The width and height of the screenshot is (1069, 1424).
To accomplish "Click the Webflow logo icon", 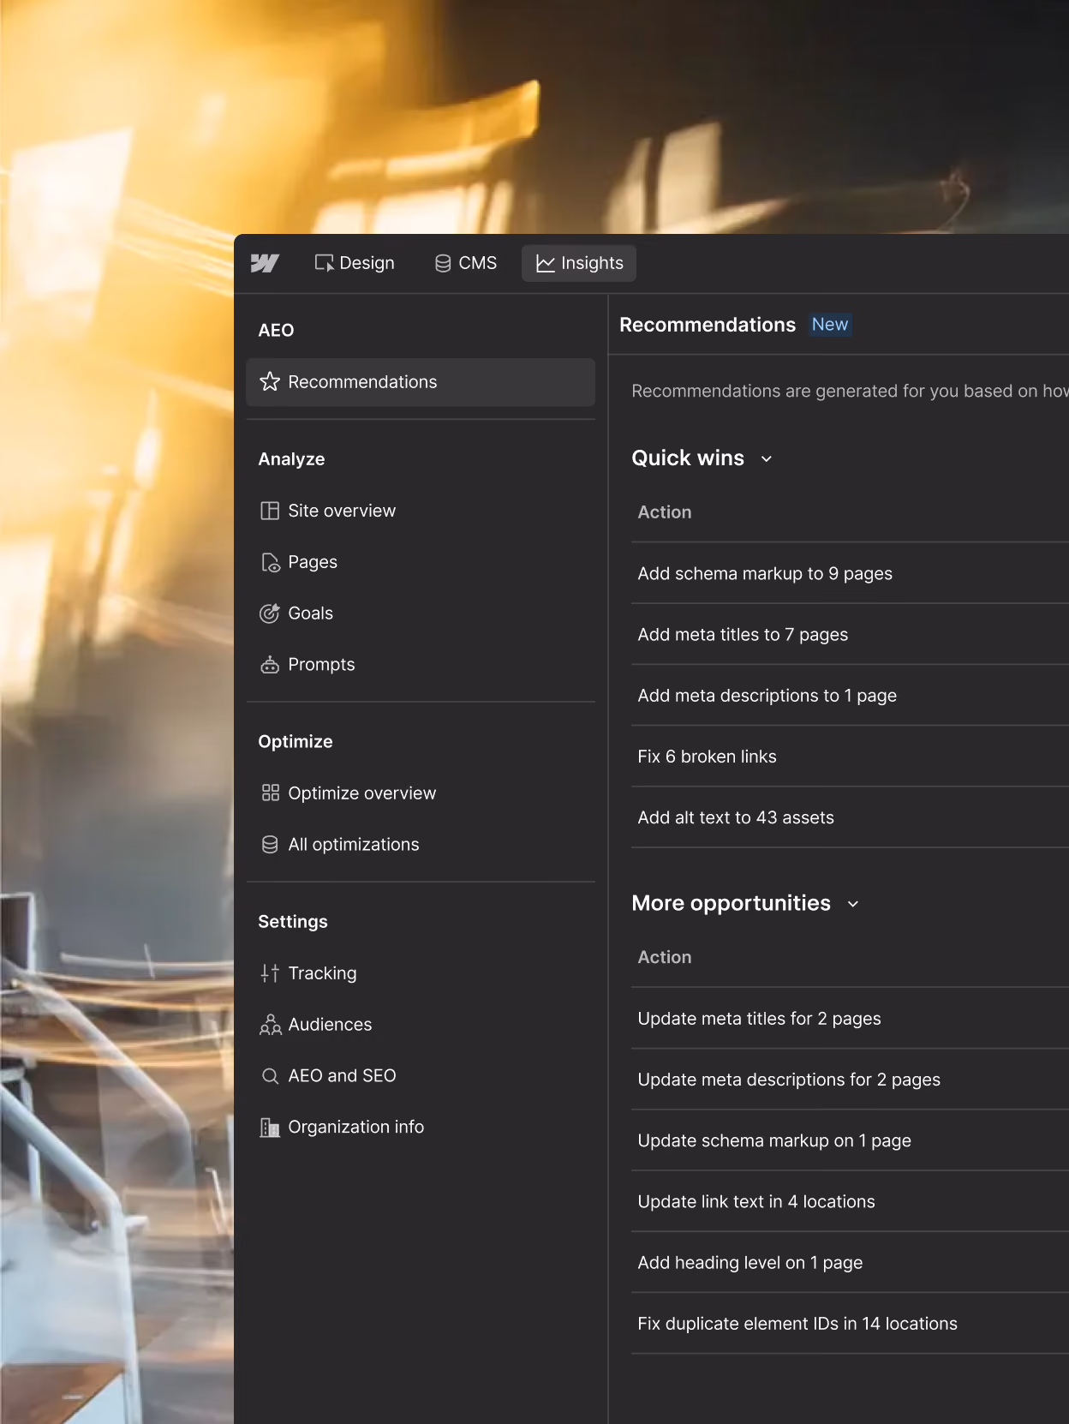I will (x=265, y=263).
